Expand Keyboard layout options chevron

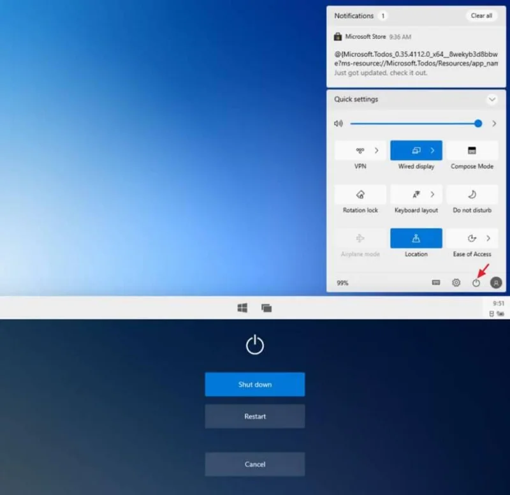pos(432,195)
